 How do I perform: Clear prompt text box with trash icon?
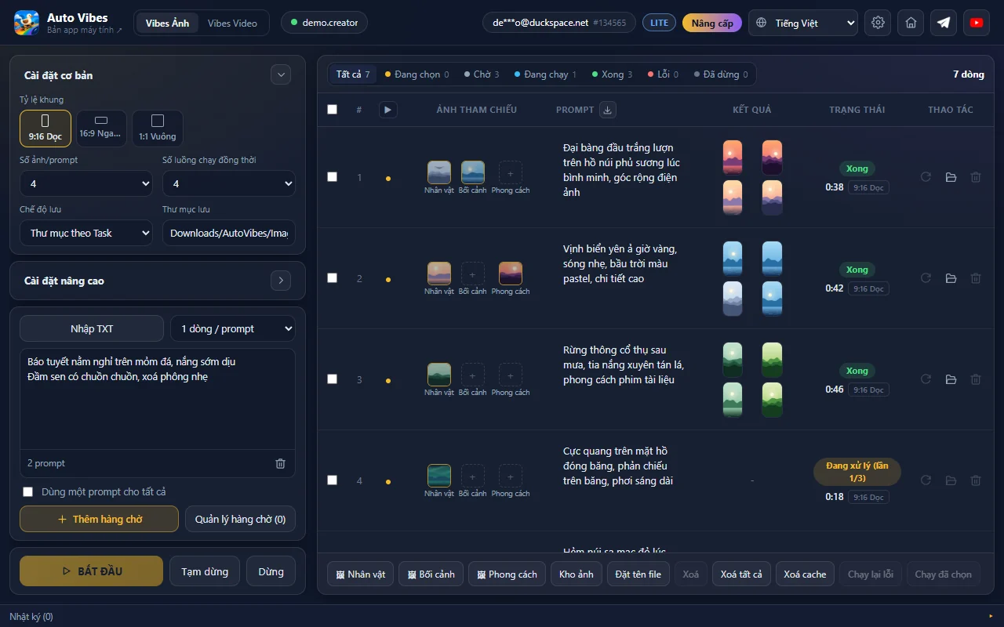click(x=280, y=463)
